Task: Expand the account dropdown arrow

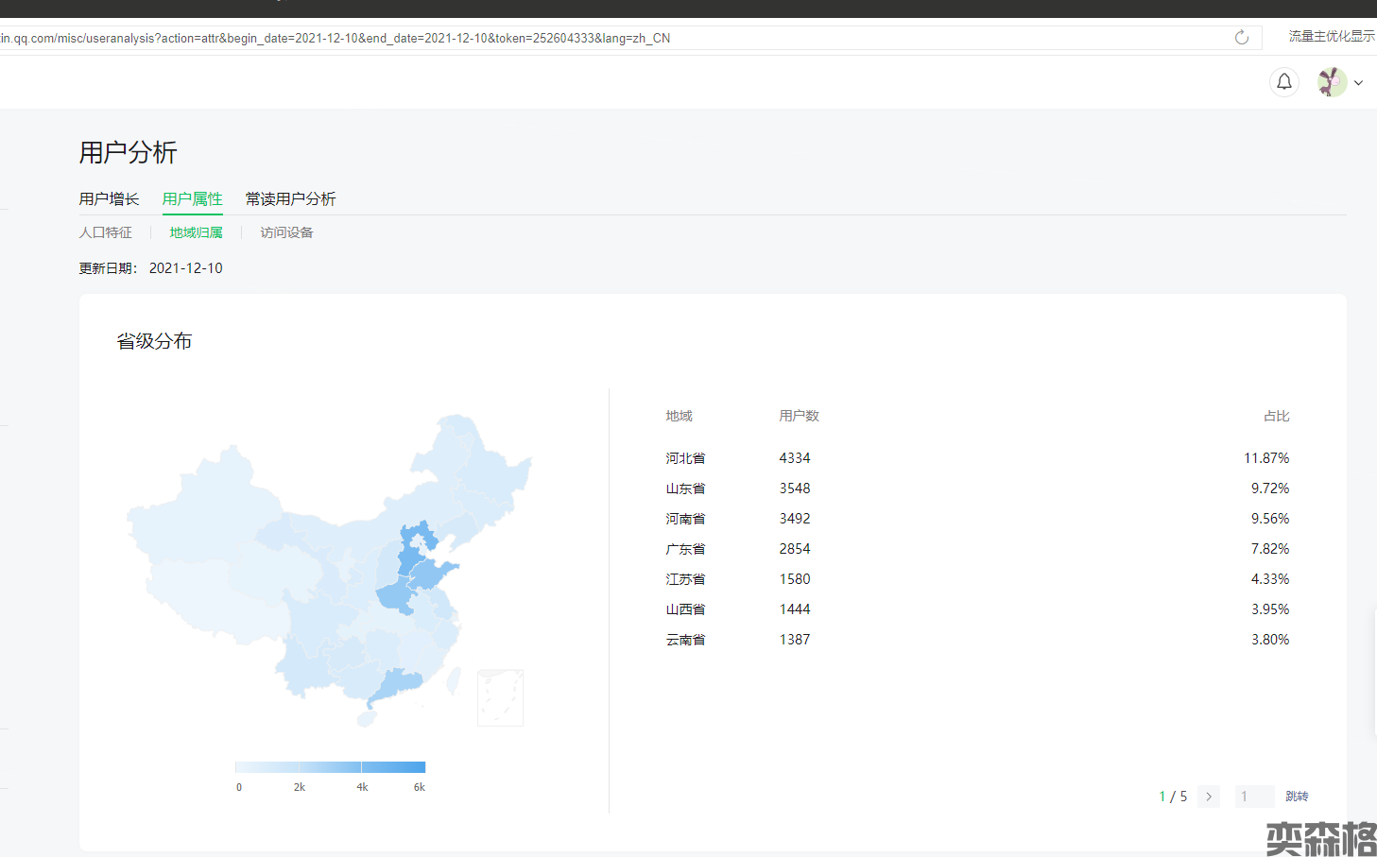Action: tap(1358, 83)
